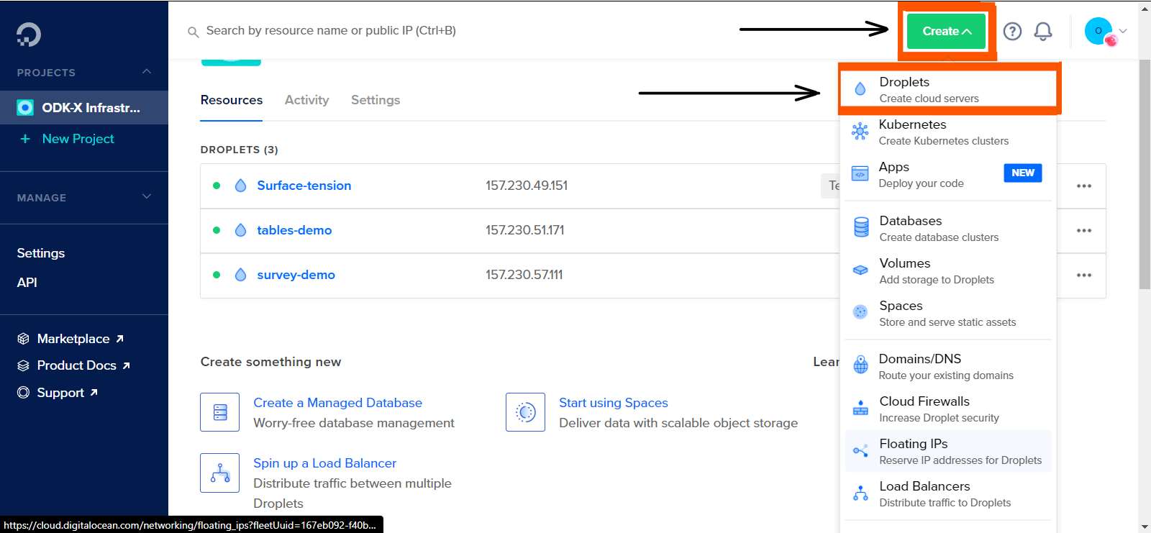
Task: Open API in the sidebar
Action: (27, 283)
